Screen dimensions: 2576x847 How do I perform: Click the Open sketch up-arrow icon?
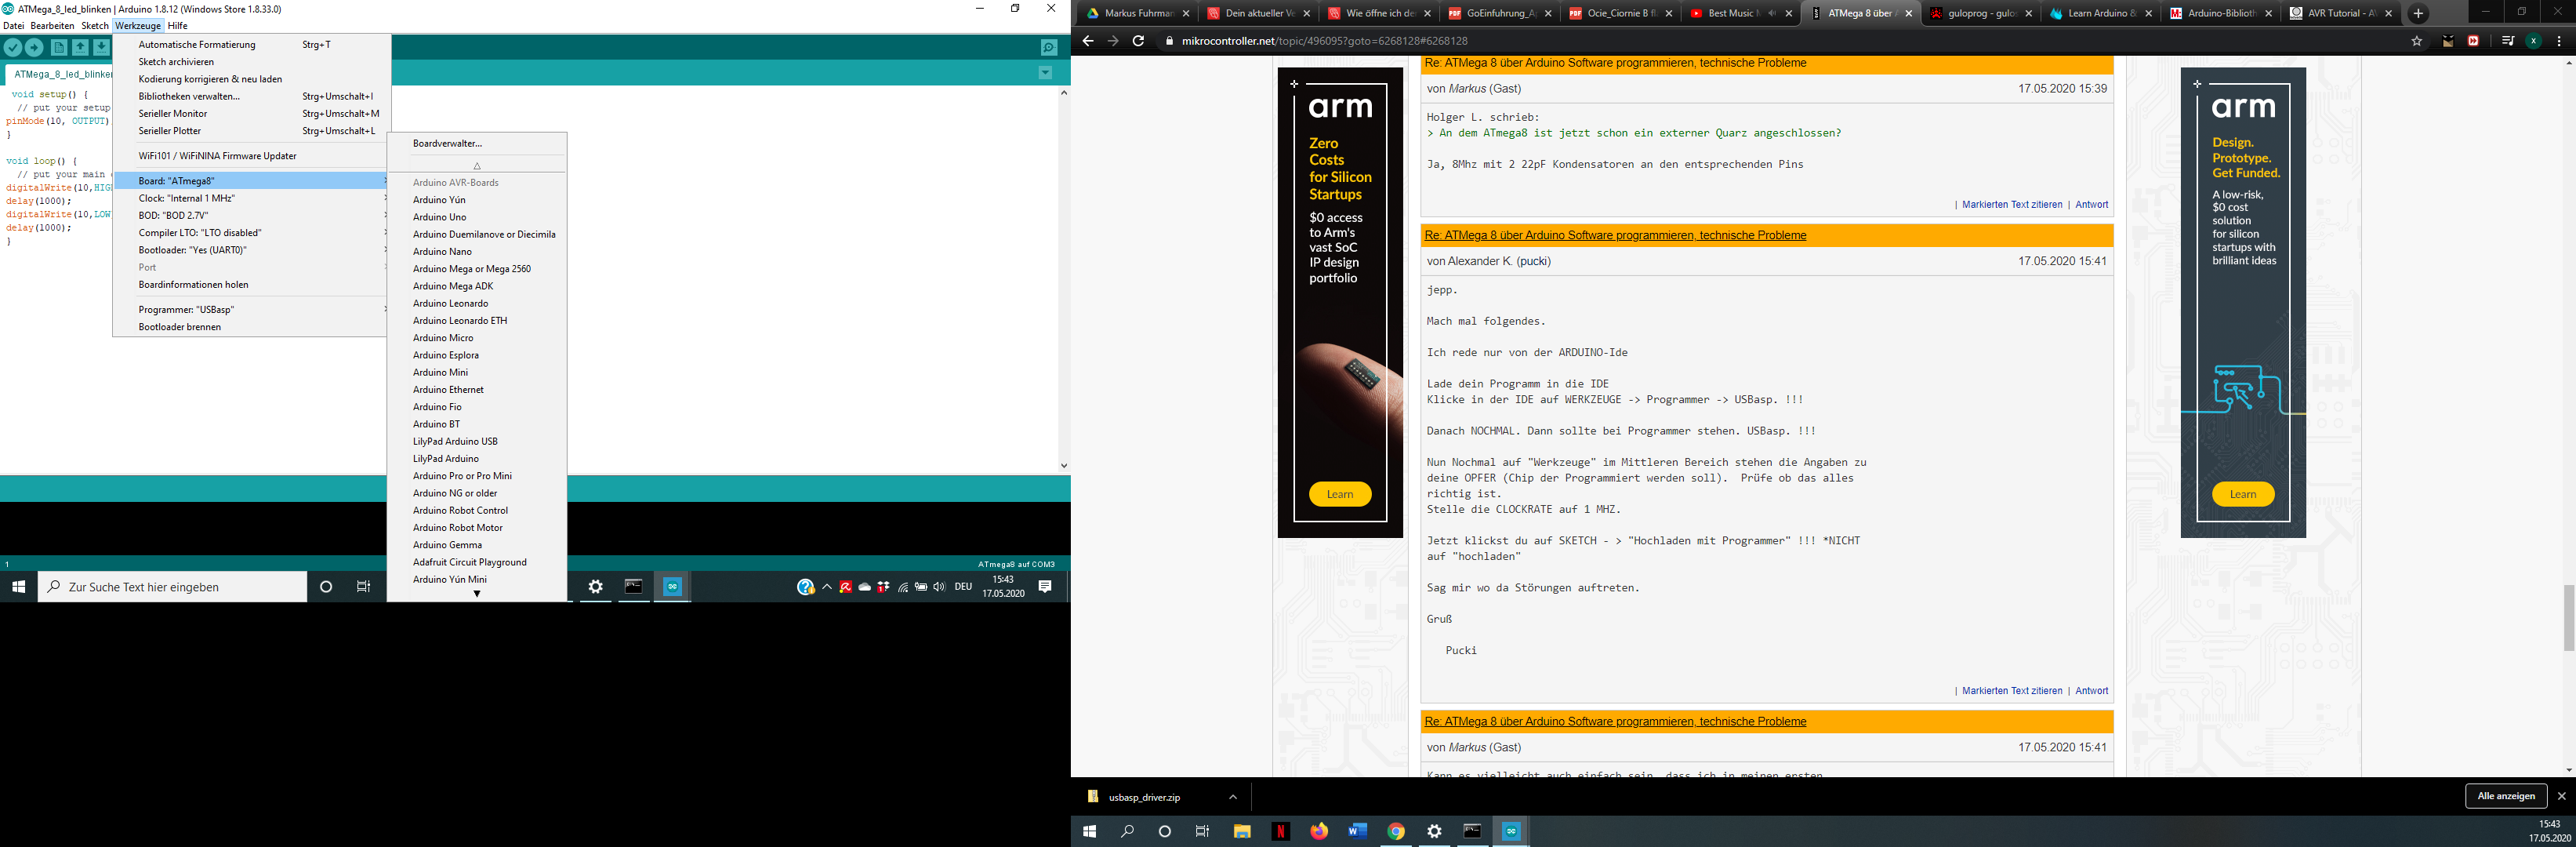tap(80, 47)
